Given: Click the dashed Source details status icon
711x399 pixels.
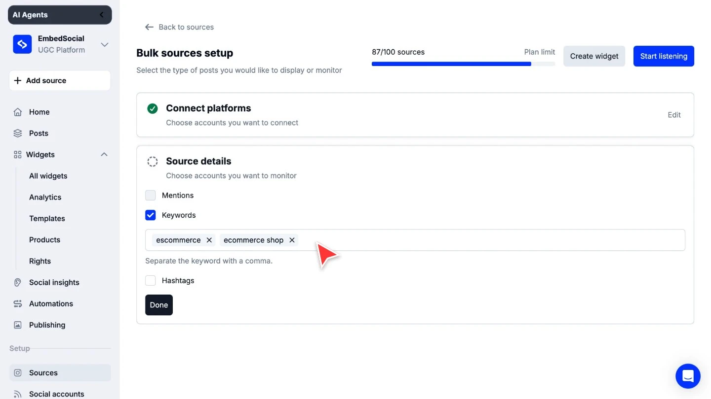Looking at the screenshot, I should (x=153, y=162).
